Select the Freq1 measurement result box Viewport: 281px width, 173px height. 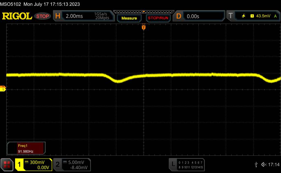[x=27, y=148]
